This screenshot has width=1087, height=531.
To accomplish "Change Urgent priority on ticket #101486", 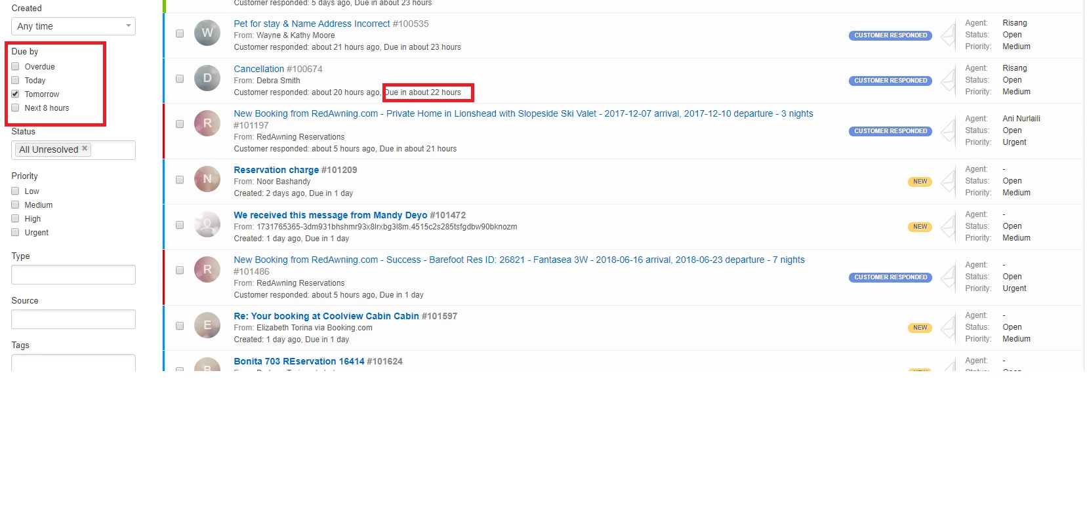I will pos(1014,288).
